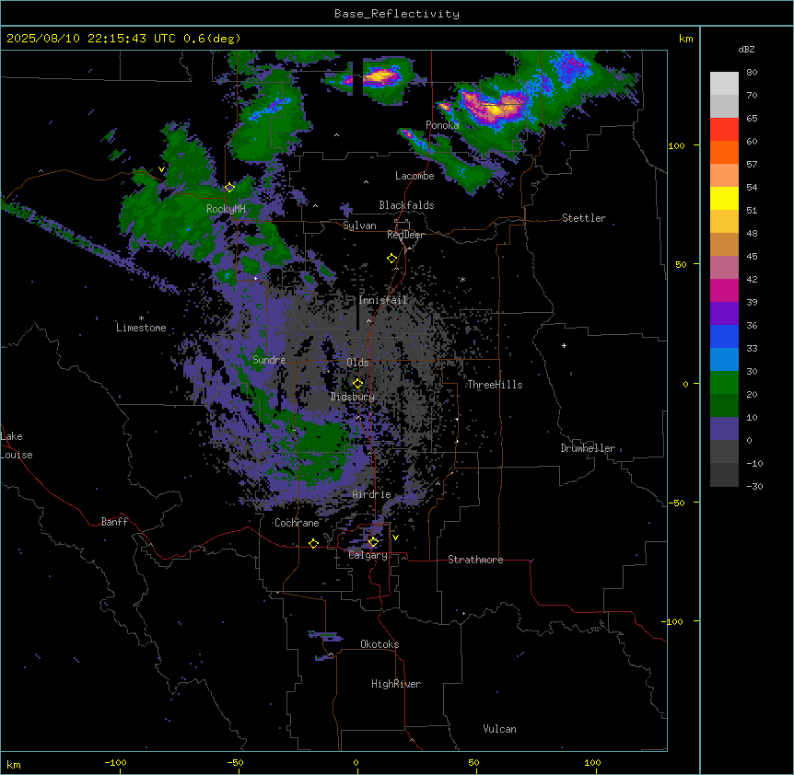
Task: Click the Didsbury label
Action: (x=353, y=397)
